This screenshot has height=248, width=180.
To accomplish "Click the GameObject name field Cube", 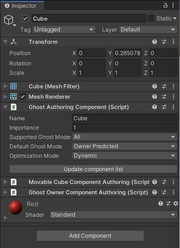I will pos(89,19).
